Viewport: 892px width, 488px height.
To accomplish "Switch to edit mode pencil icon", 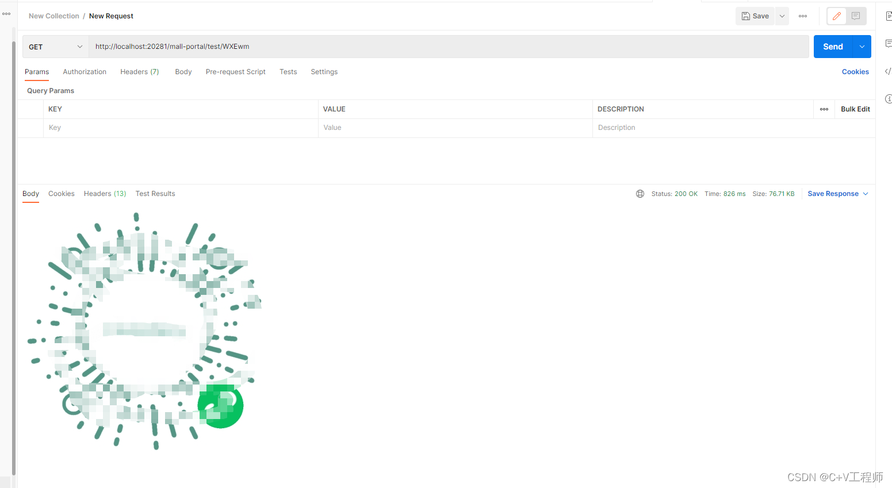I will pos(837,16).
